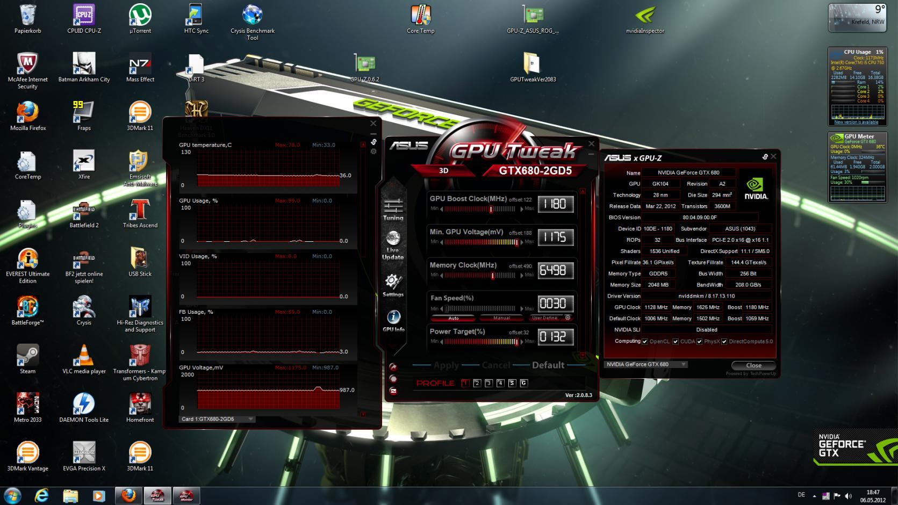The width and height of the screenshot is (898, 505).
Task: Open GPU-Z 0.6.2 desktop icon
Action: click(364, 68)
